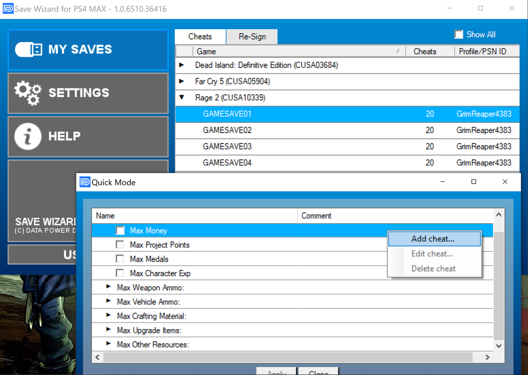Click the cheat list scroll down arrow
The height and width of the screenshot is (375, 528).
coord(499,346)
